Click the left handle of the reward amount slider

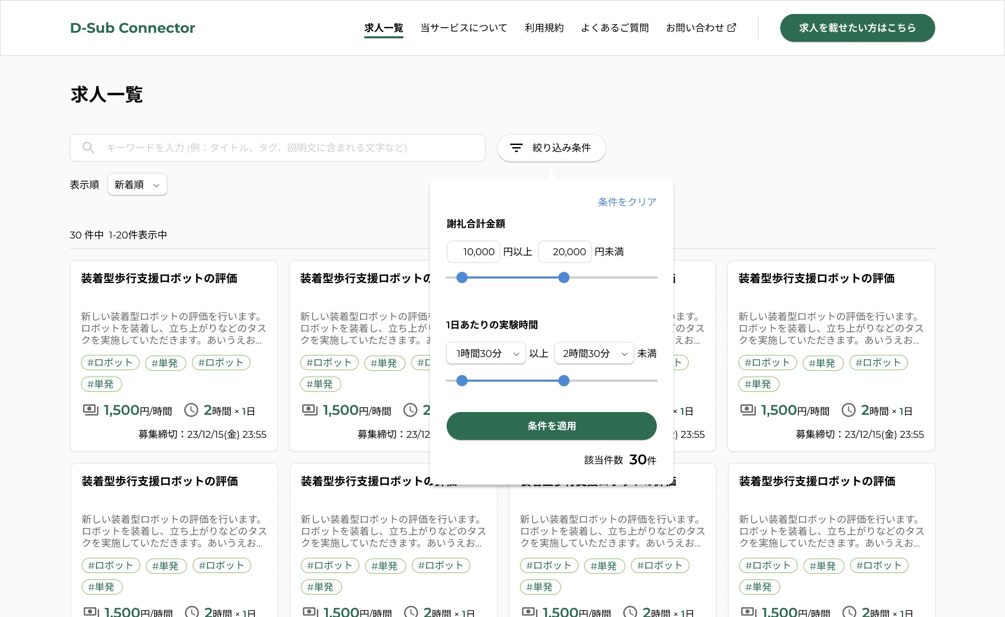pos(462,277)
